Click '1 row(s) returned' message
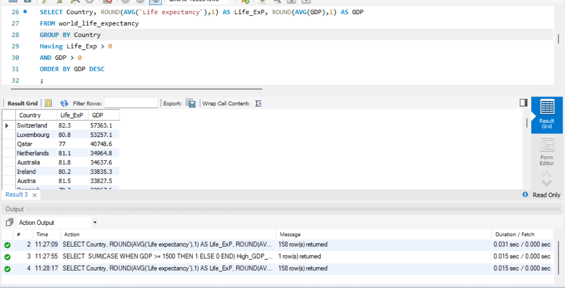 coord(300,256)
